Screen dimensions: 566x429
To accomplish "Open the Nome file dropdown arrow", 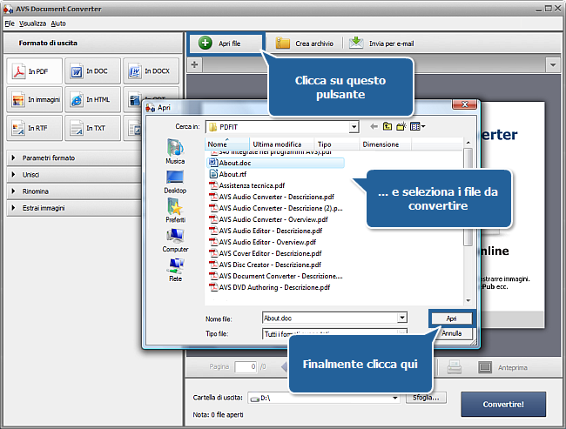I will click(x=402, y=318).
